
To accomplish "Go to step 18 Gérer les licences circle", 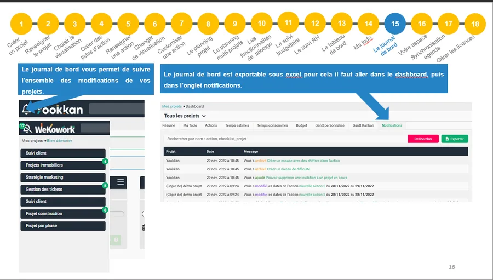I will (x=475, y=24).
